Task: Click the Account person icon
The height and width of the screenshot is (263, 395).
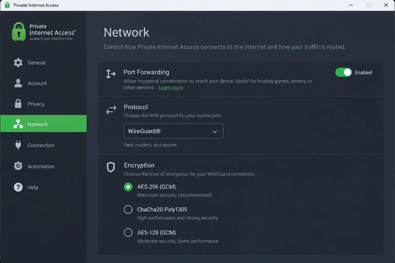Action: point(18,83)
